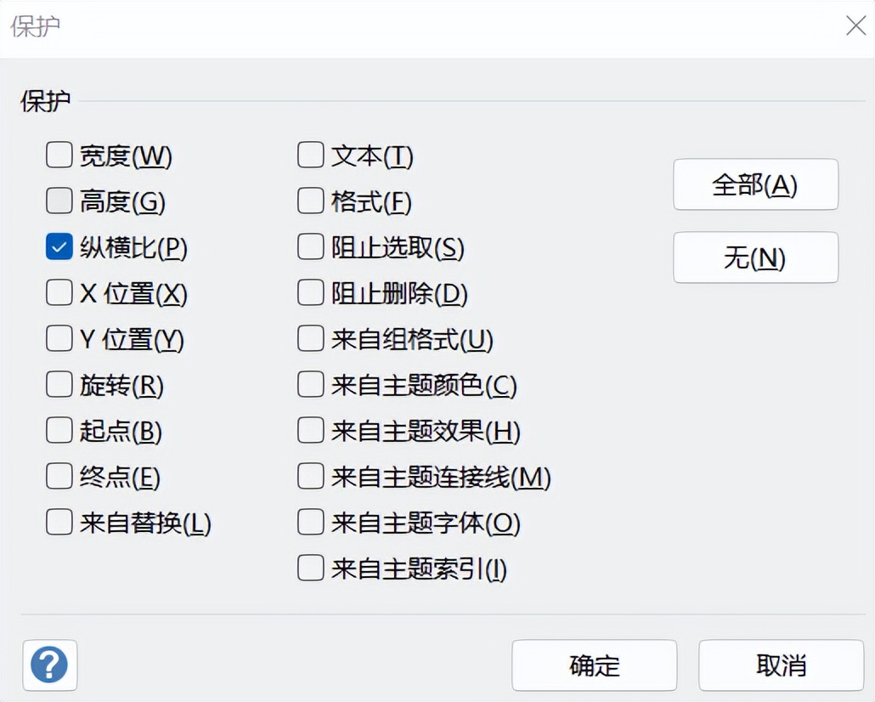
Task: Toggle the 高度(G) checkbox
Action: [x=59, y=201]
